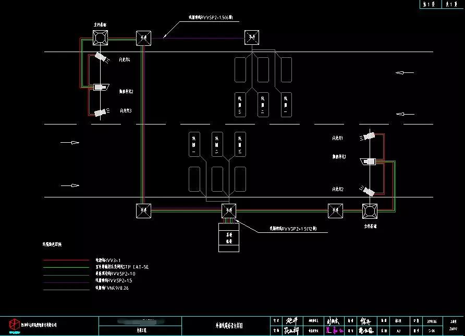Click the top-left pole foundation symbol
This screenshot has width=465, height=336.
point(100,38)
